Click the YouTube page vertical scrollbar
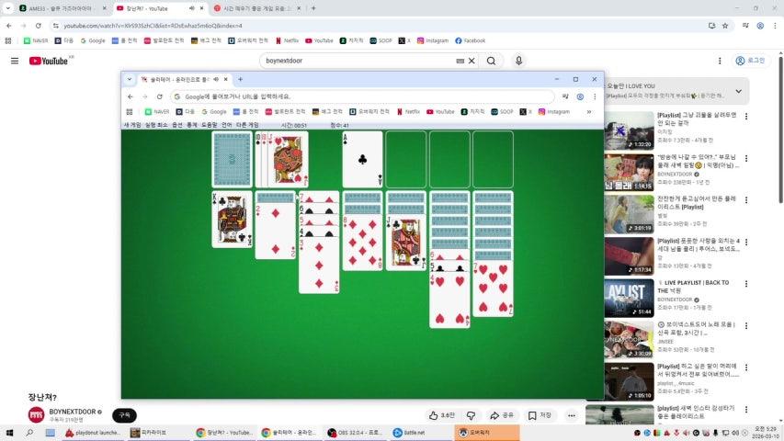784x441 pixels. click(x=780, y=130)
